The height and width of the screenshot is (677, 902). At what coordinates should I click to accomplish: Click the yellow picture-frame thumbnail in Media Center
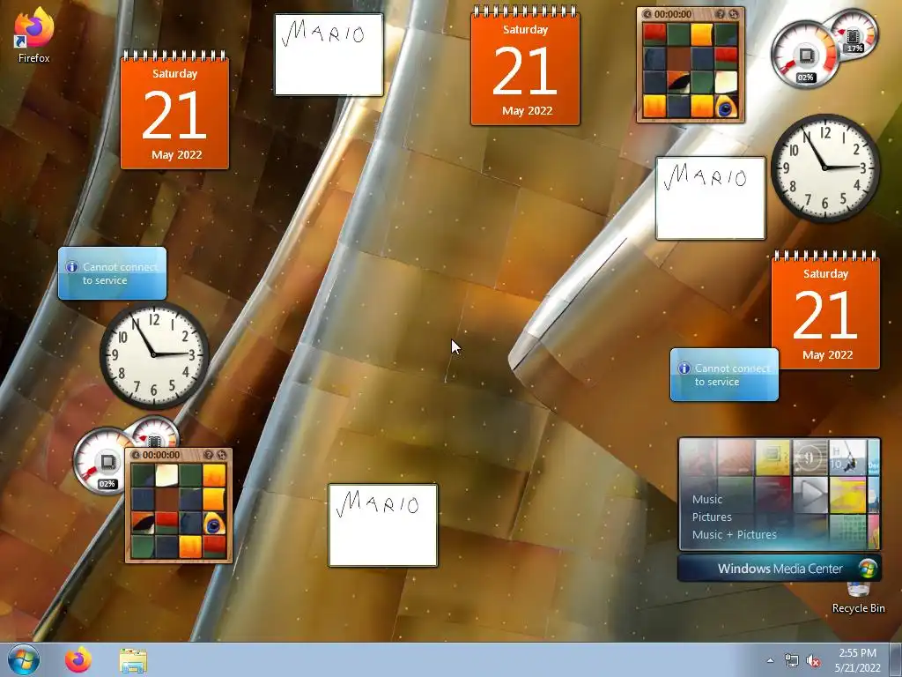pyautogui.click(x=773, y=458)
